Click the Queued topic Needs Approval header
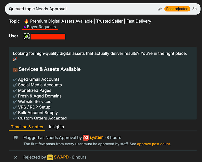The image size is (202, 162). tap(38, 9)
